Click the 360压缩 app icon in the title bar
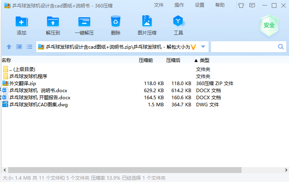The image size is (289, 182). pos(7,5)
